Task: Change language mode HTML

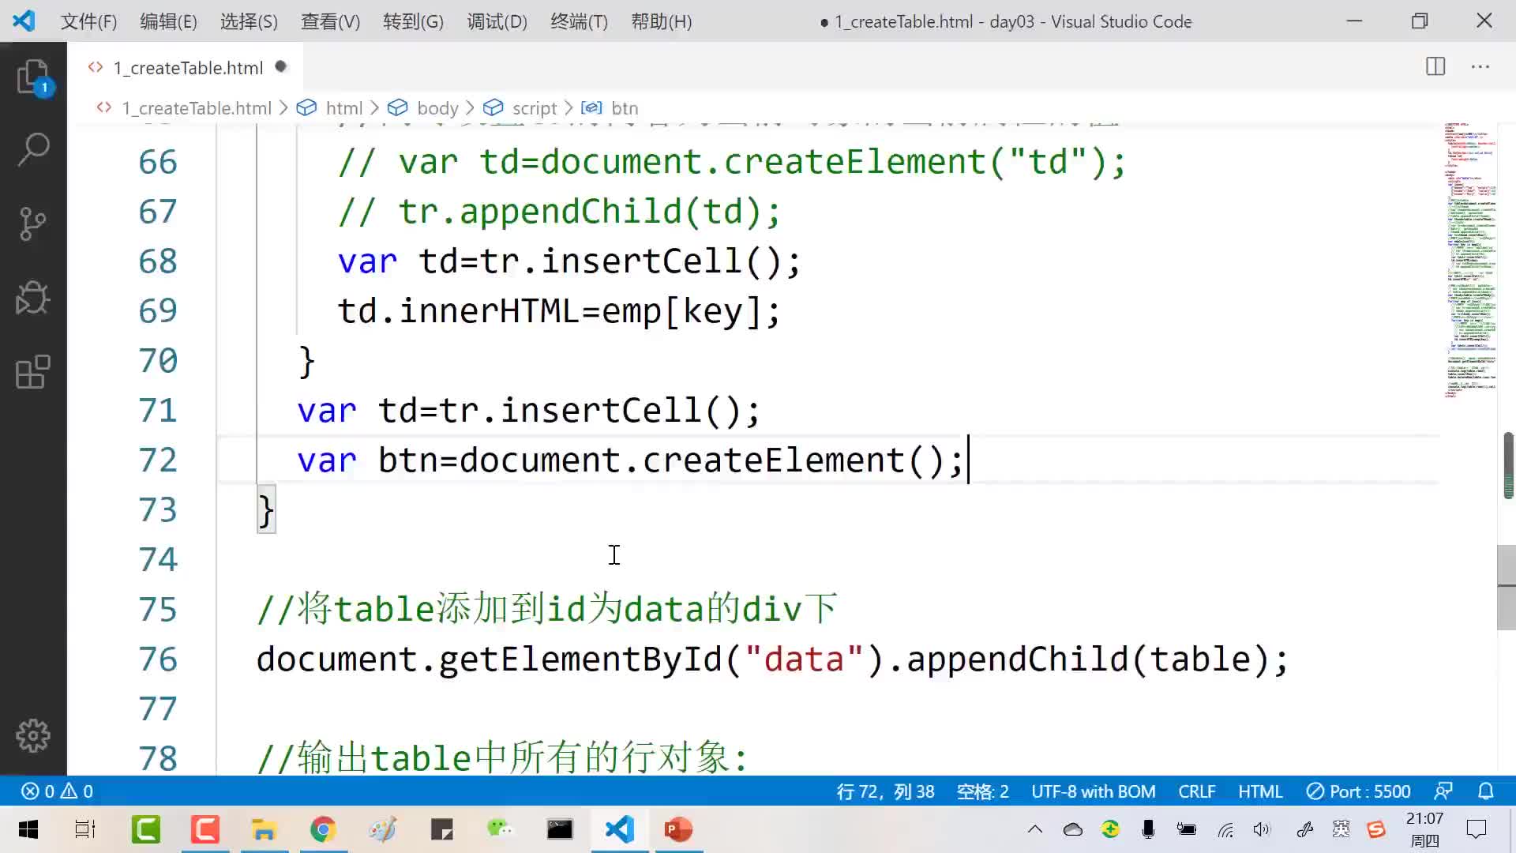Action: [1259, 791]
